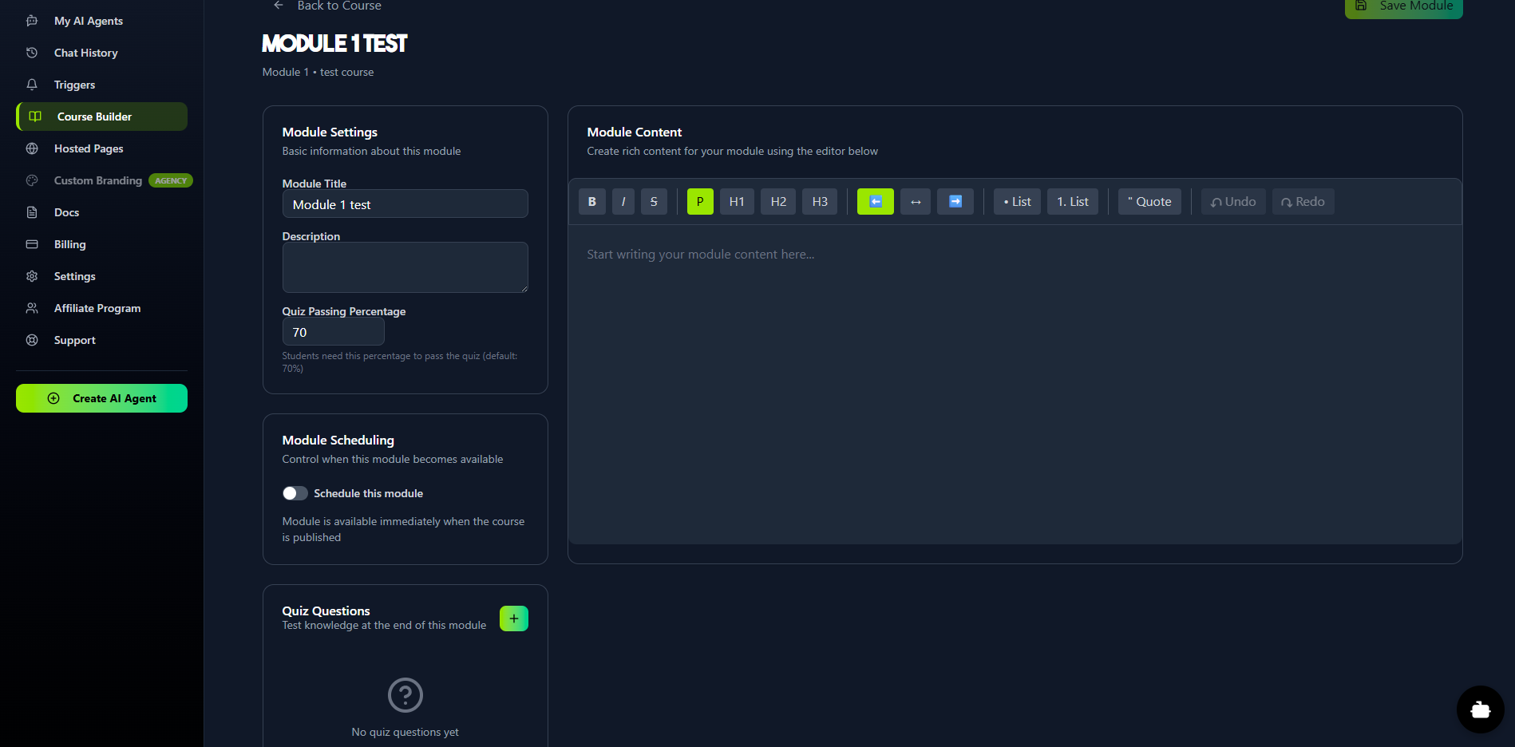
Task: Open Hosted Pages from the sidebar
Action: point(89,148)
